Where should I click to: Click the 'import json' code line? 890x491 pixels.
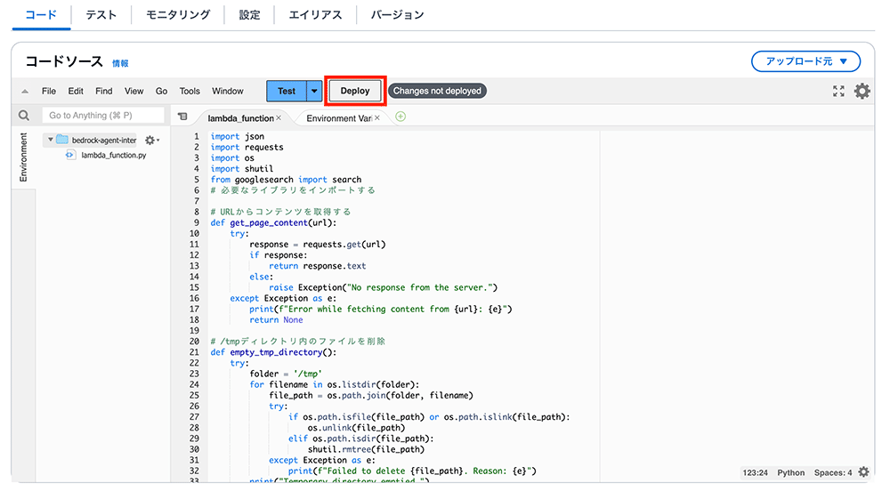[238, 136]
